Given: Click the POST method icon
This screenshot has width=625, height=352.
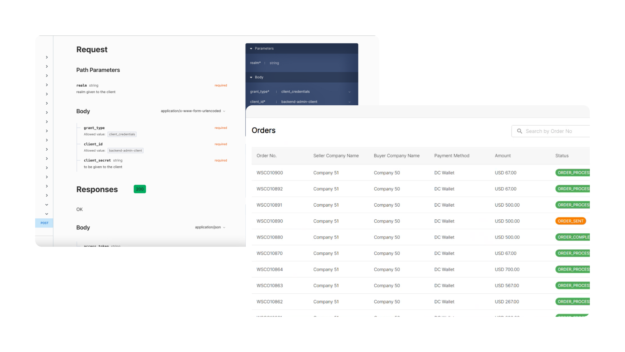Looking at the screenshot, I should (45, 222).
